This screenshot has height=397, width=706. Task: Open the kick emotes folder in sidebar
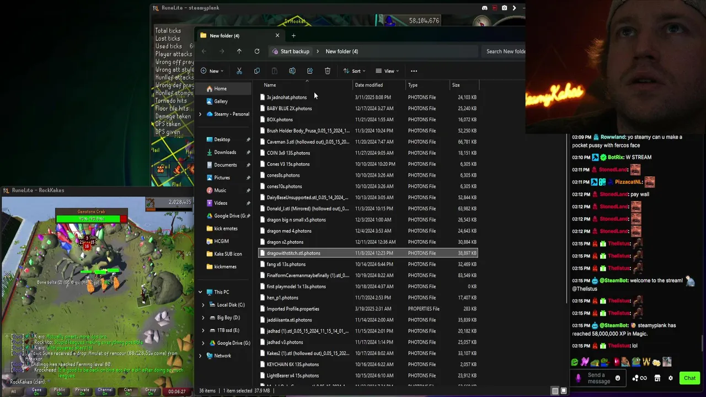[224, 228]
